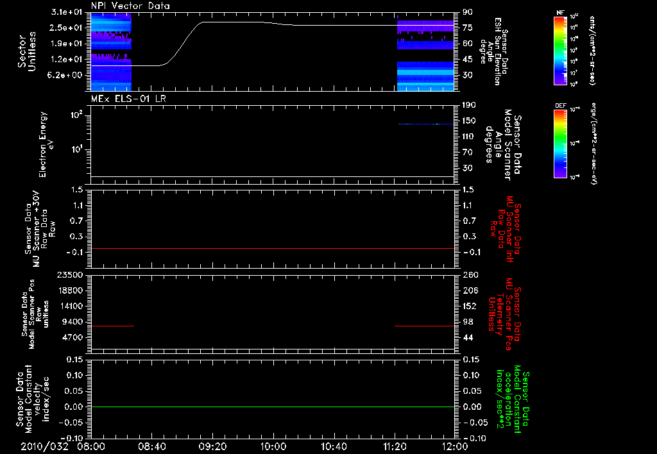Image resolution: width=657 pixels, height=454 pixels.
Task: Click the red scanner position segment after 11:20
Action: point(425,326)
